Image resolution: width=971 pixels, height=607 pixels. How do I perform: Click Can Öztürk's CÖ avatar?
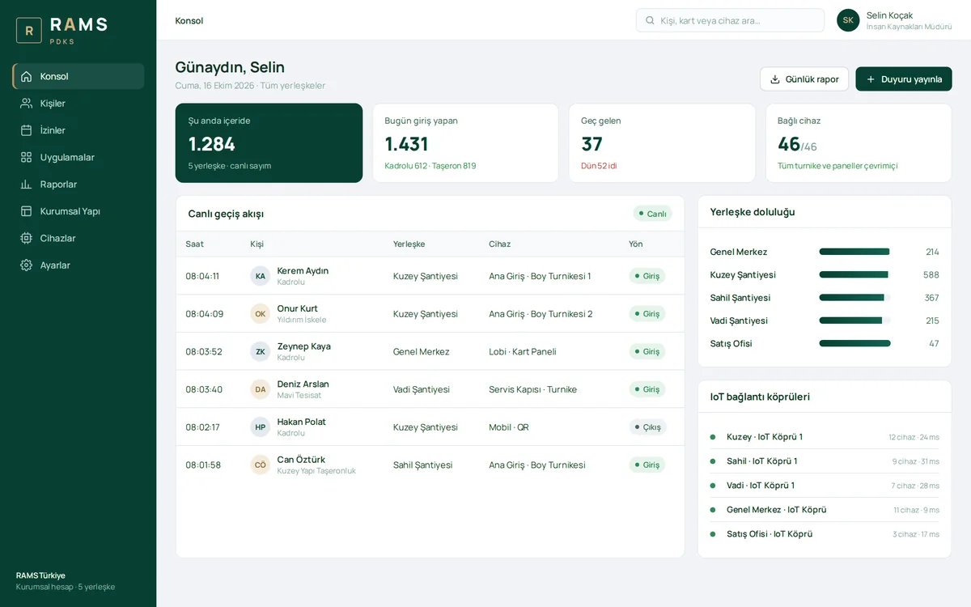261,465
